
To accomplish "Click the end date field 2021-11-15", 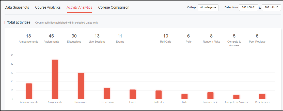I will tap(271, 8).
